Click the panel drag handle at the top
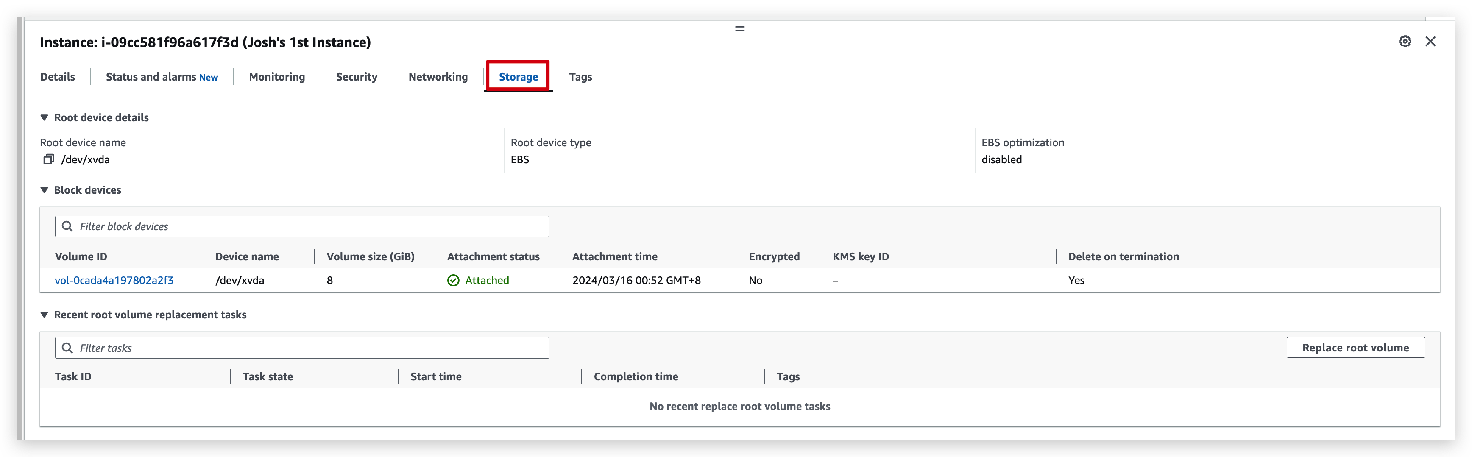 click(x=739, y=28)
